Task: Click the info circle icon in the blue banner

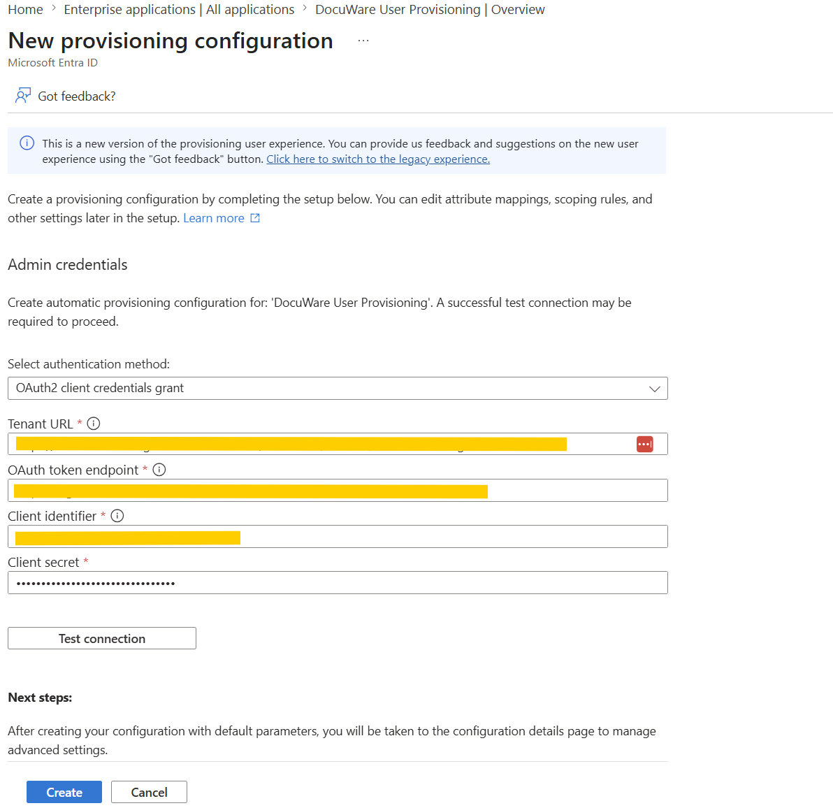Action: (x=27, y=143)
